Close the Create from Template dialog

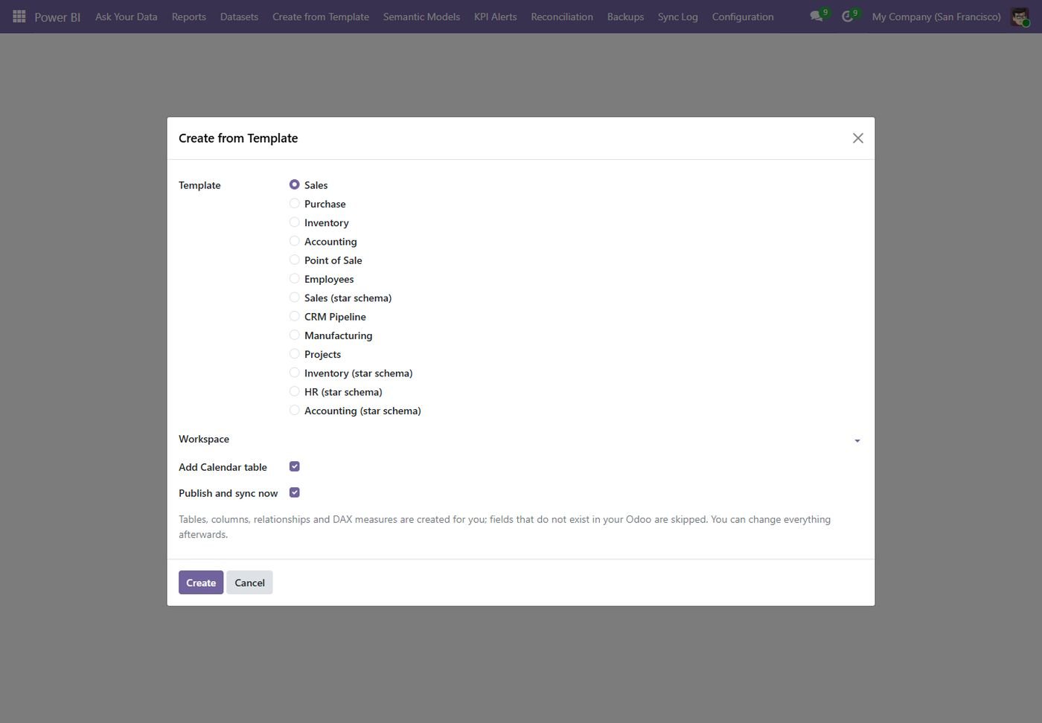(x=858, y=138)
